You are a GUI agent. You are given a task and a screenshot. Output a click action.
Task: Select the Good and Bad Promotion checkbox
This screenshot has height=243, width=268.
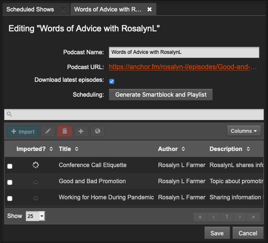pos(10,182)
